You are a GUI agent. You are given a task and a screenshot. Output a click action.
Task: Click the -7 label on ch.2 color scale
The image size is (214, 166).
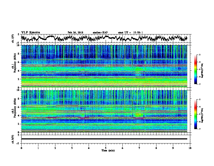coord(199,129)
